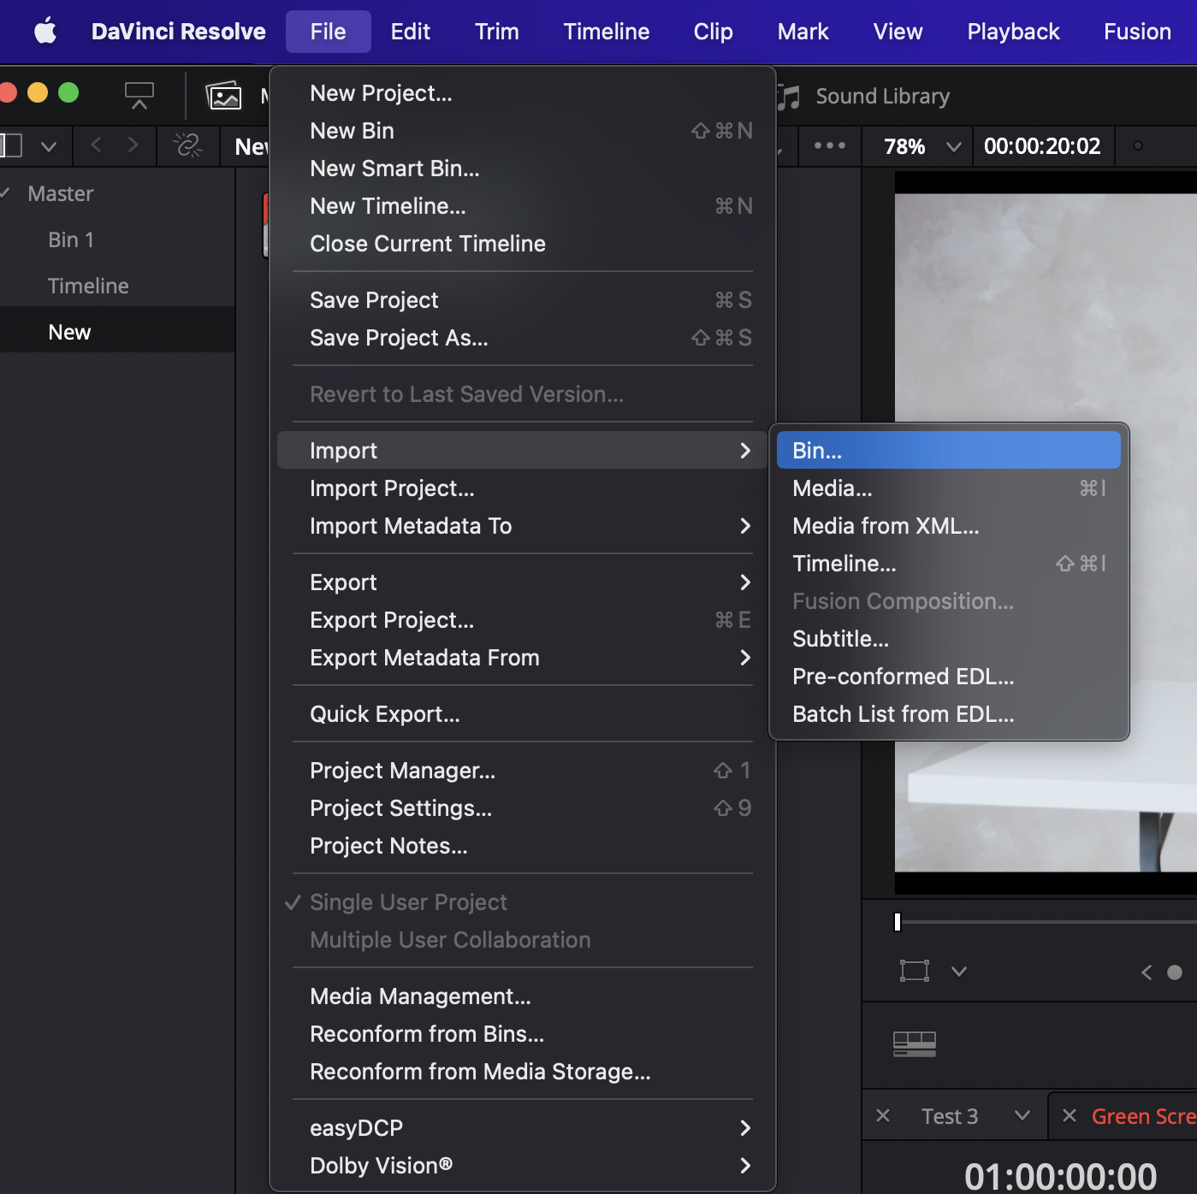1197x1194 pixels.
Task: Open Media Management...
Action: (523, 996)
